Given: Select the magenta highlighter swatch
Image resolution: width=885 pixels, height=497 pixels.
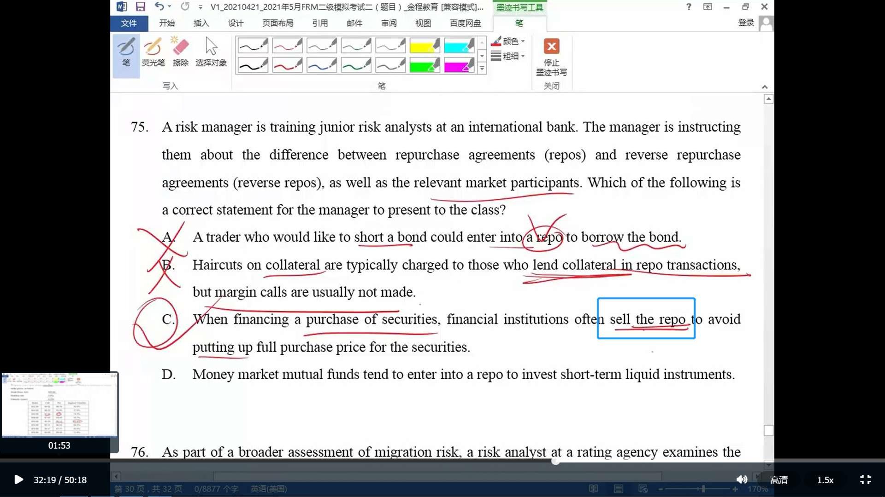Looking at the screenshot, I should [459, 65].
